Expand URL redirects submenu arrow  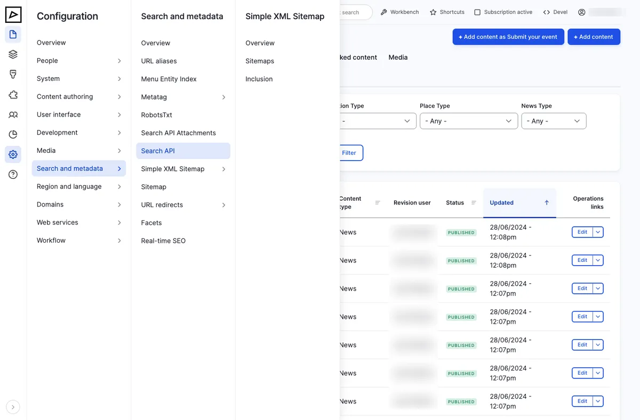(223, 205)
